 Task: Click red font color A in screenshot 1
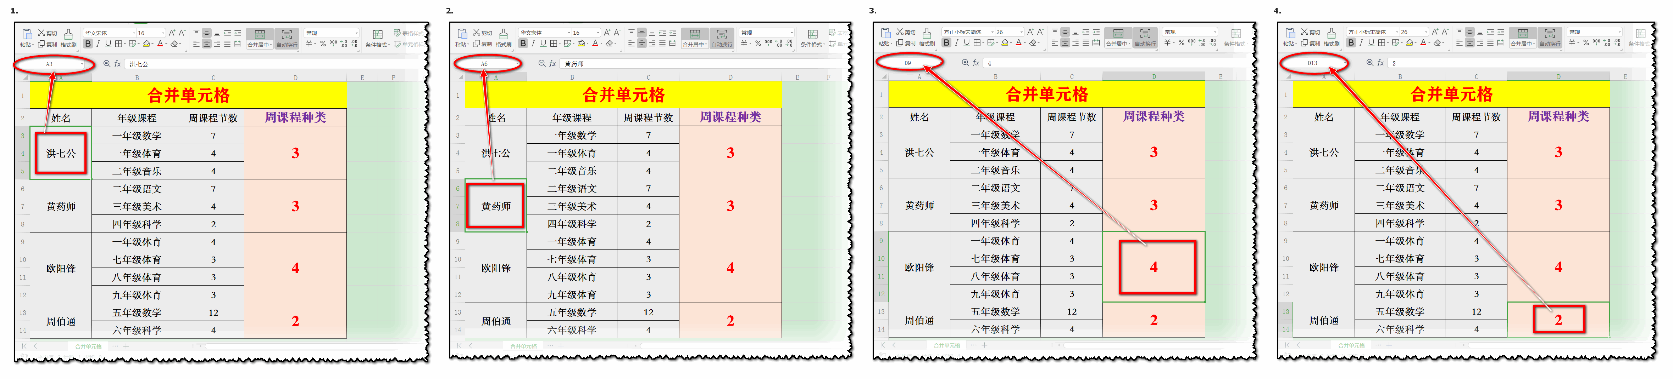[x=160, y=44]
